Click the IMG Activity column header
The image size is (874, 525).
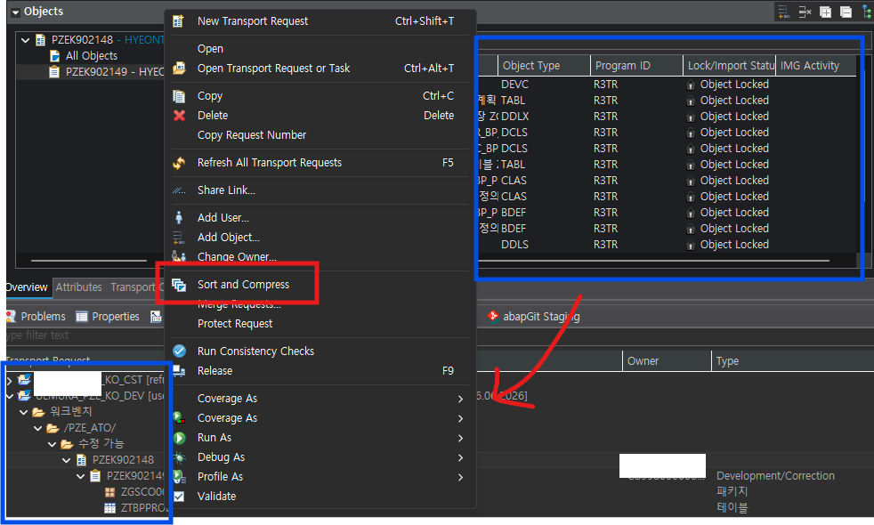click(815, 66)
